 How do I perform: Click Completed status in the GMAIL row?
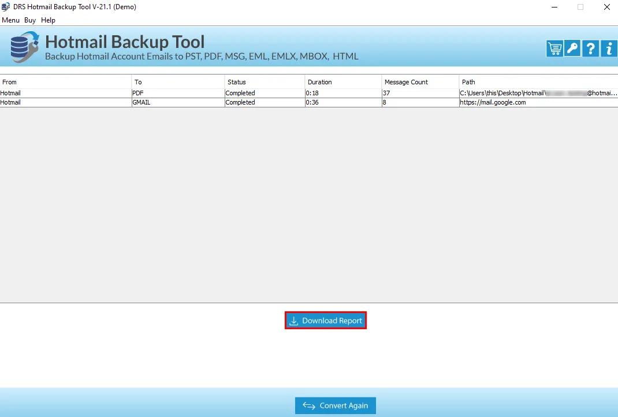click(265, 102)
